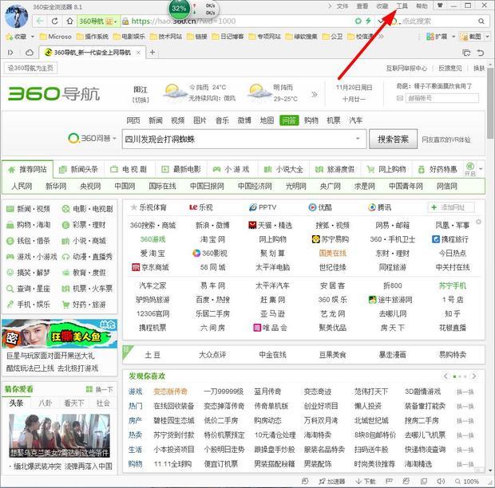Click the page vertical scrollbar thumb
Screen dimensions: 495x488
[x=490, y=102]
